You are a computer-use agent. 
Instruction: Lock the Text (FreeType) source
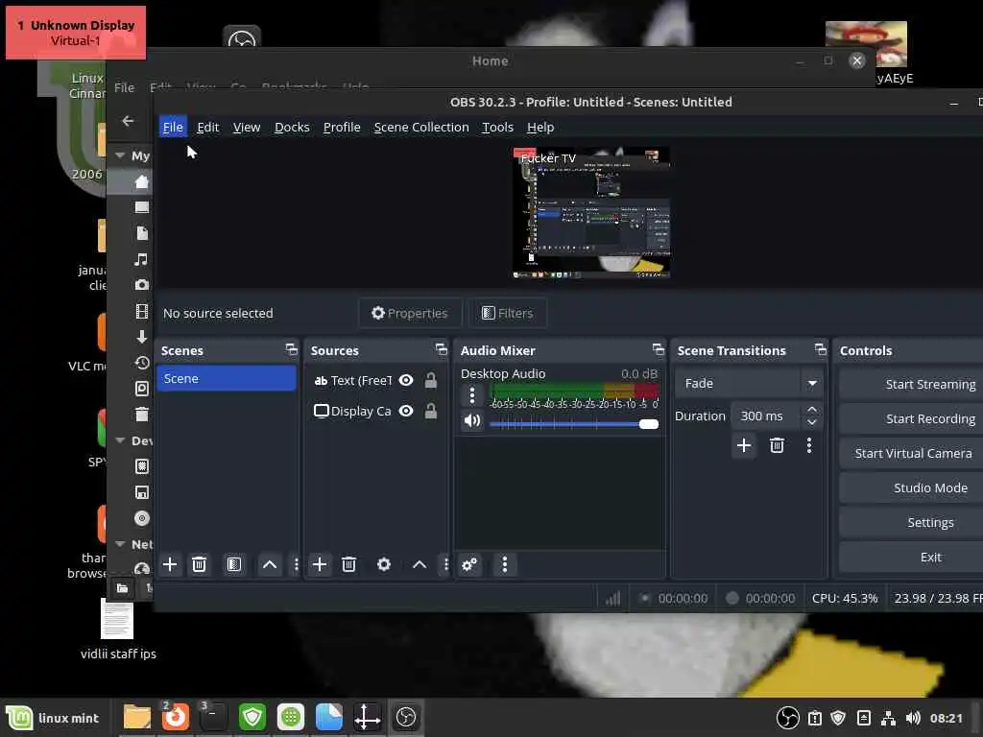coord(431,380)
